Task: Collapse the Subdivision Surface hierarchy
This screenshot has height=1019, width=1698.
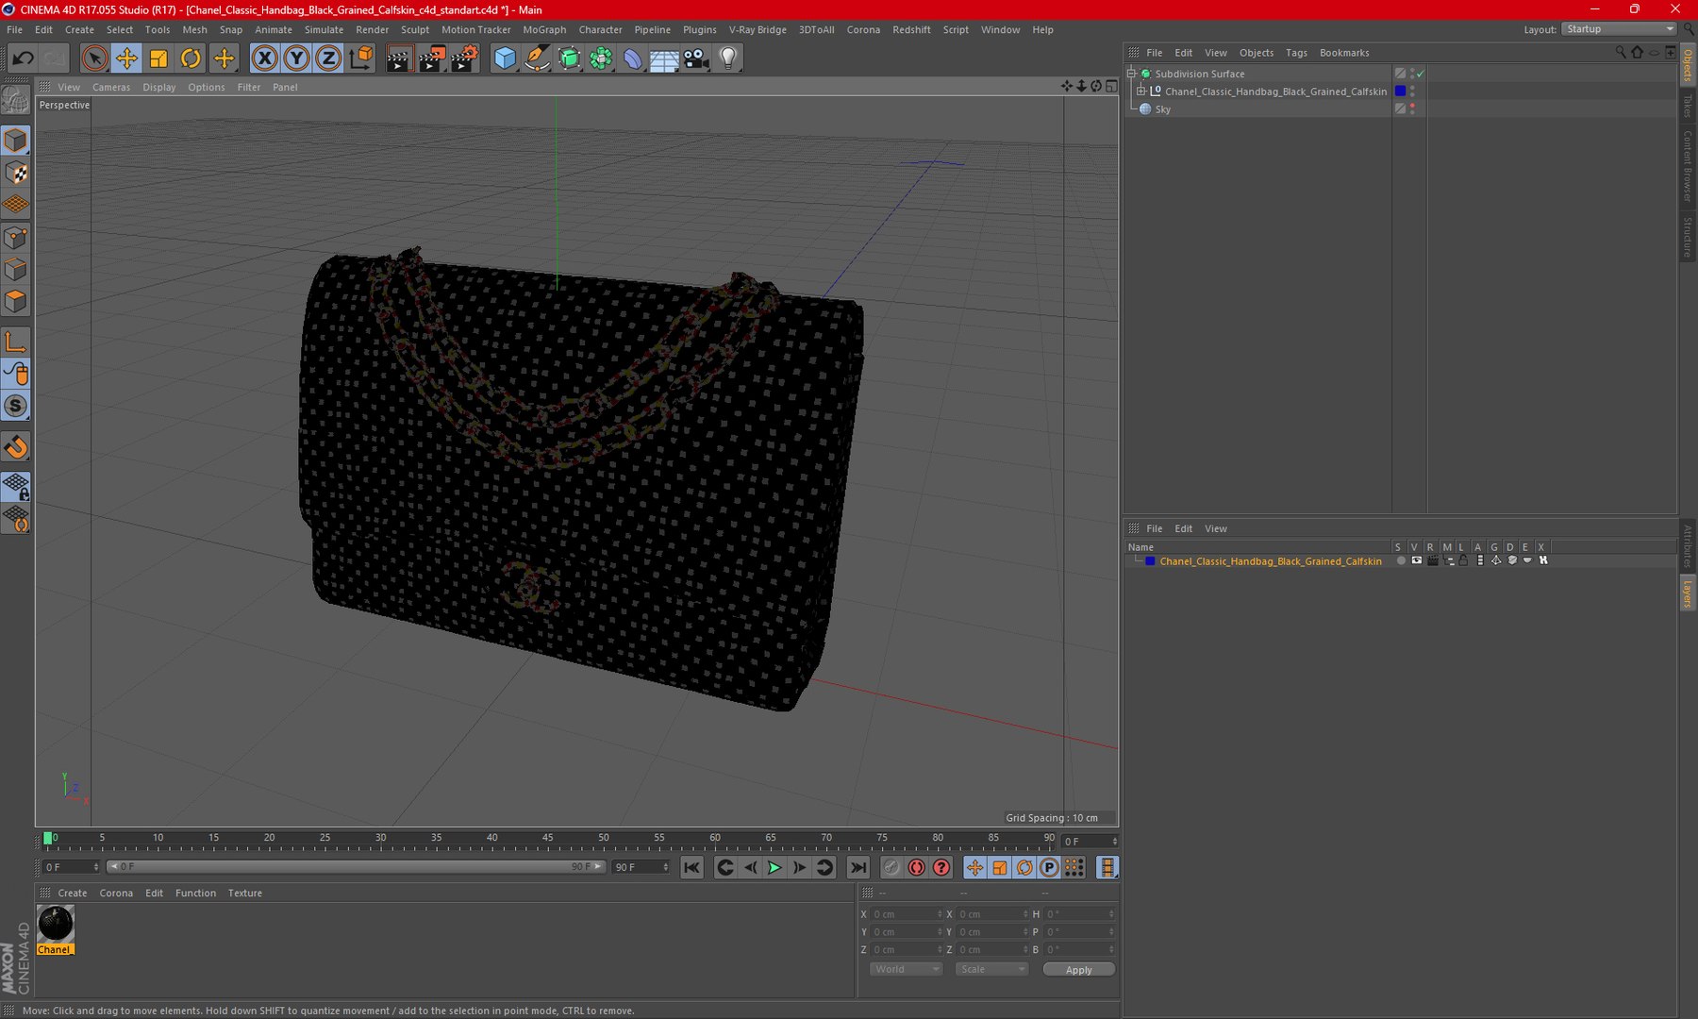Action: [1132, 74]
